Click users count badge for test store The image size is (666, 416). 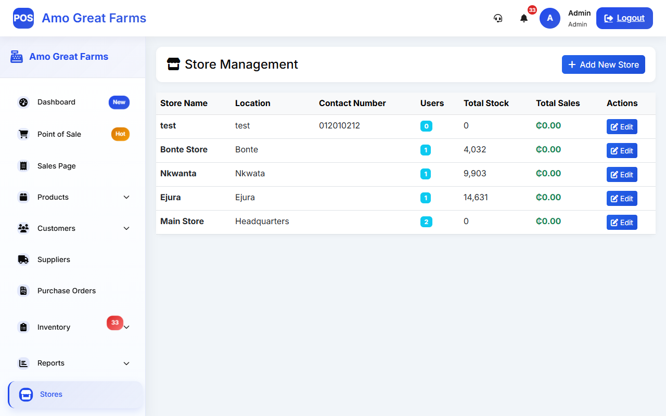[426, 126]
